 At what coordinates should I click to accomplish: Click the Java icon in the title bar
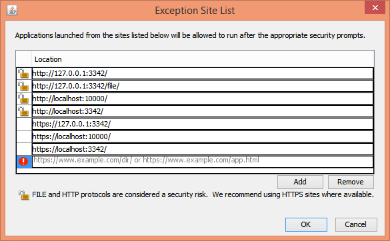point(12,10)
